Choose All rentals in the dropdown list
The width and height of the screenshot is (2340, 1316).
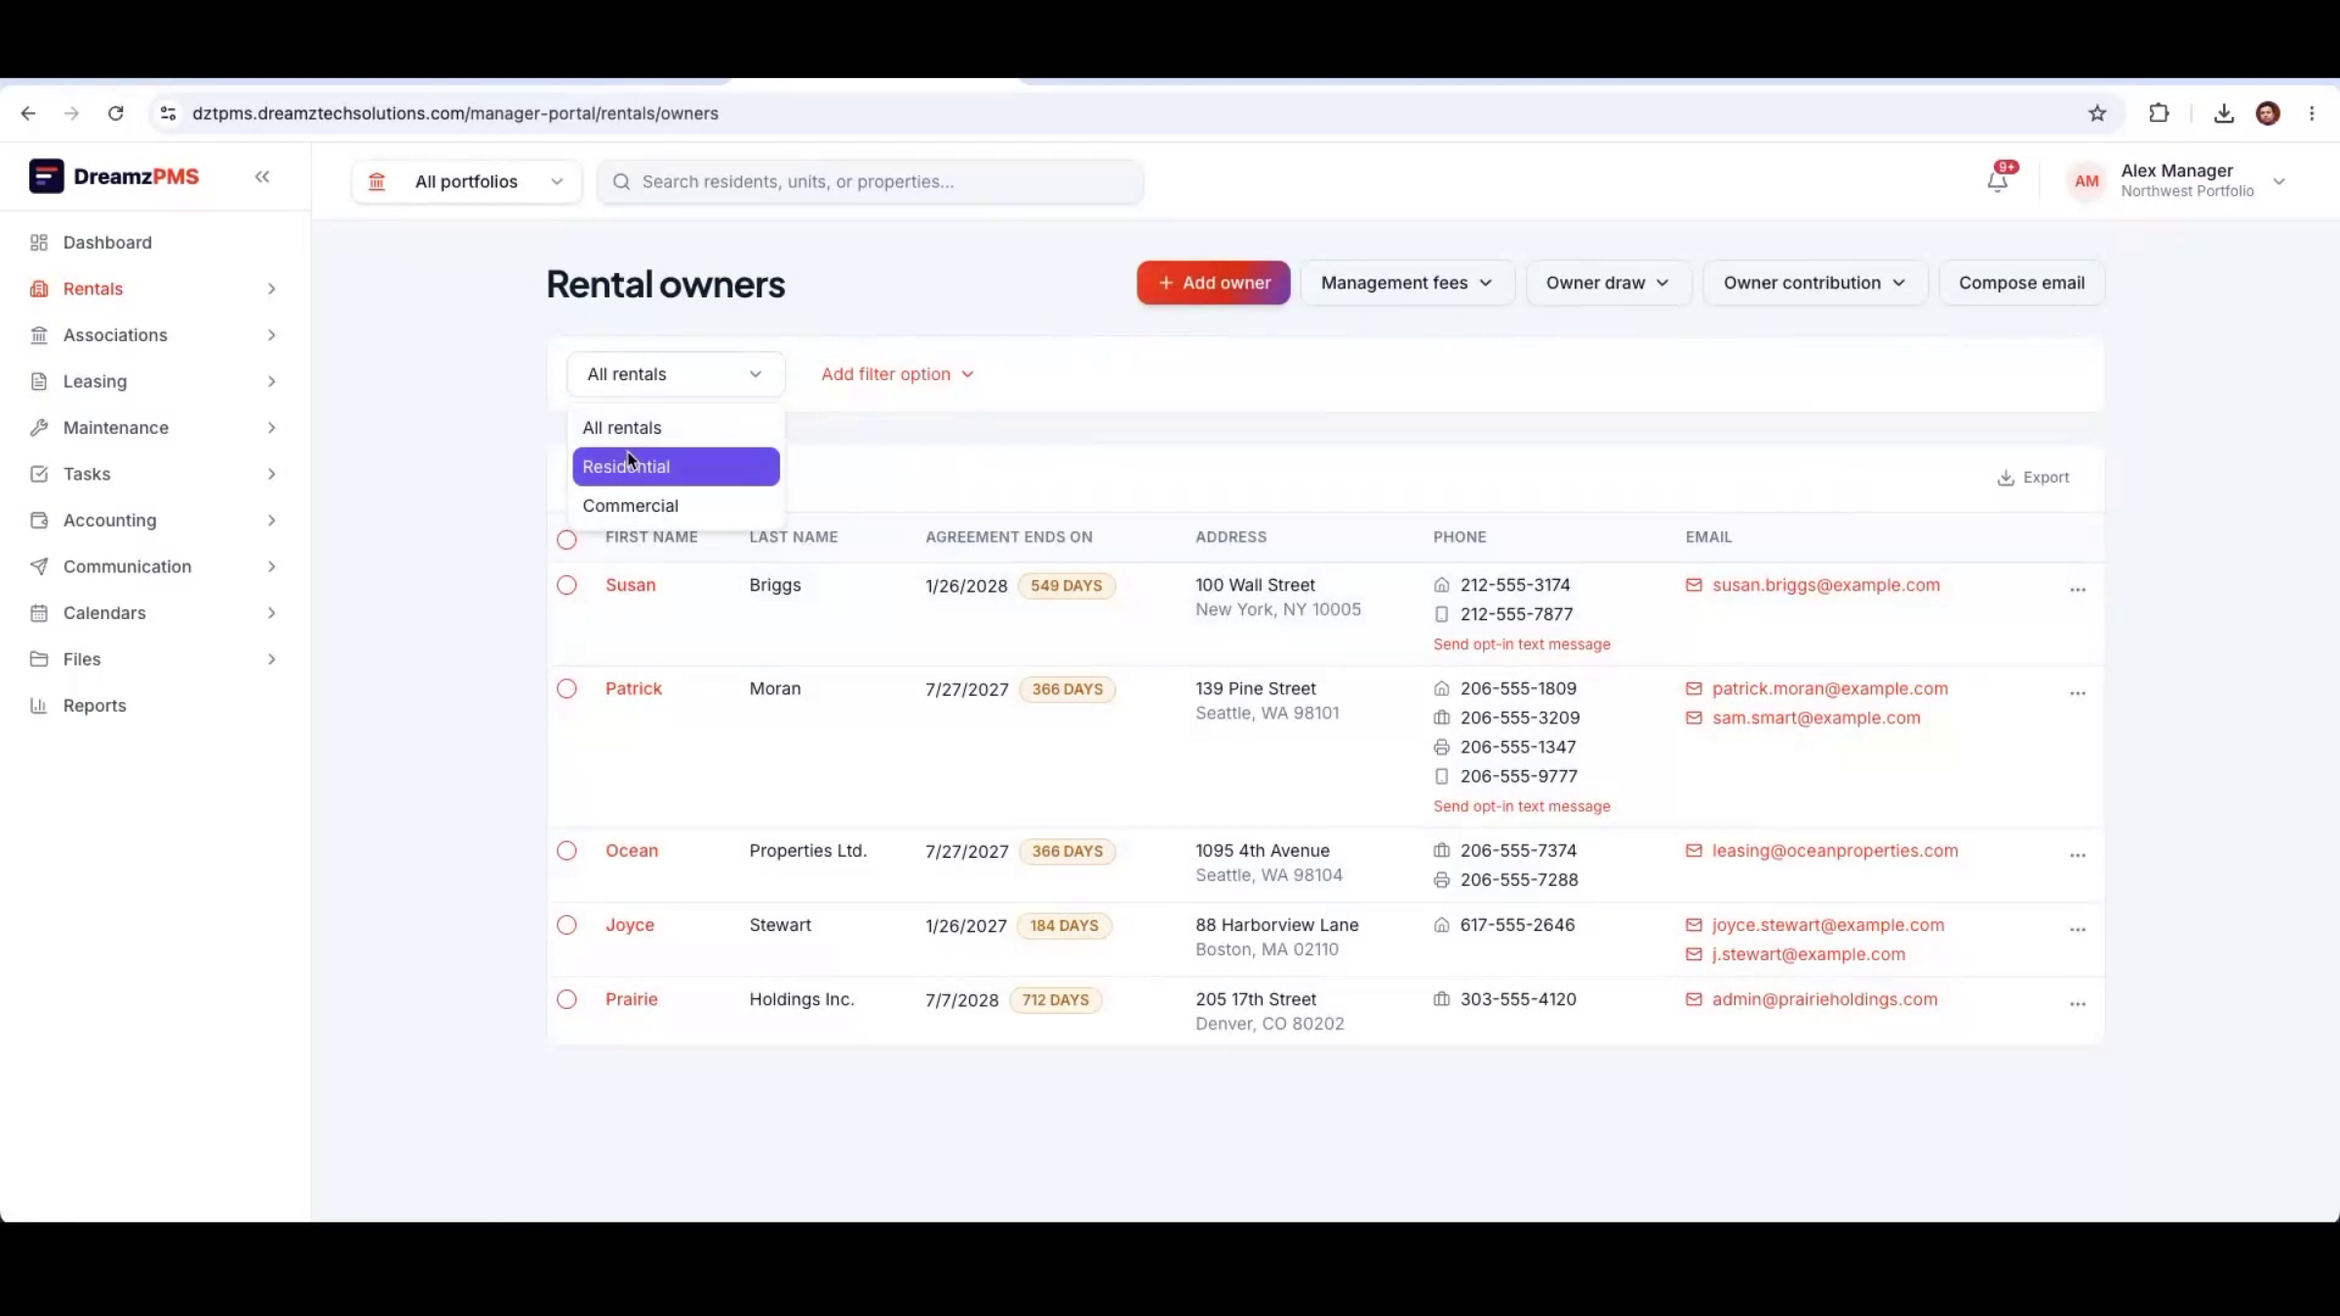click(676, 428)
